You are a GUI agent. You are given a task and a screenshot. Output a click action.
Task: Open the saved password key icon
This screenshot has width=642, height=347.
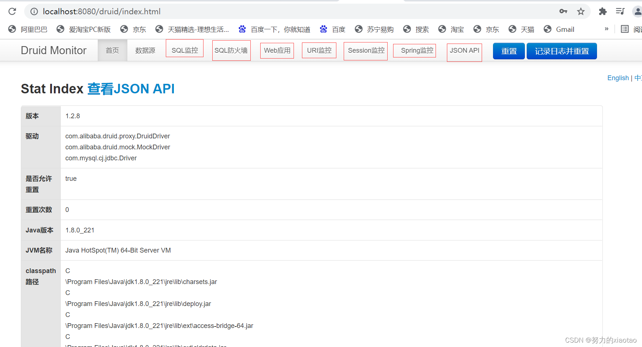tap(563, 11)
